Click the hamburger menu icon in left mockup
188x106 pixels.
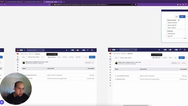point(25,50)
